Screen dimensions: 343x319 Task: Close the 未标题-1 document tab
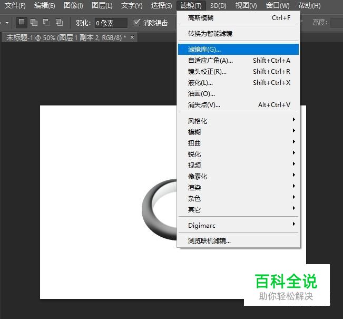[132, 37]
